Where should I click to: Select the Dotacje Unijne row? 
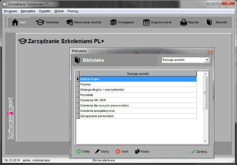pos(138,79)
